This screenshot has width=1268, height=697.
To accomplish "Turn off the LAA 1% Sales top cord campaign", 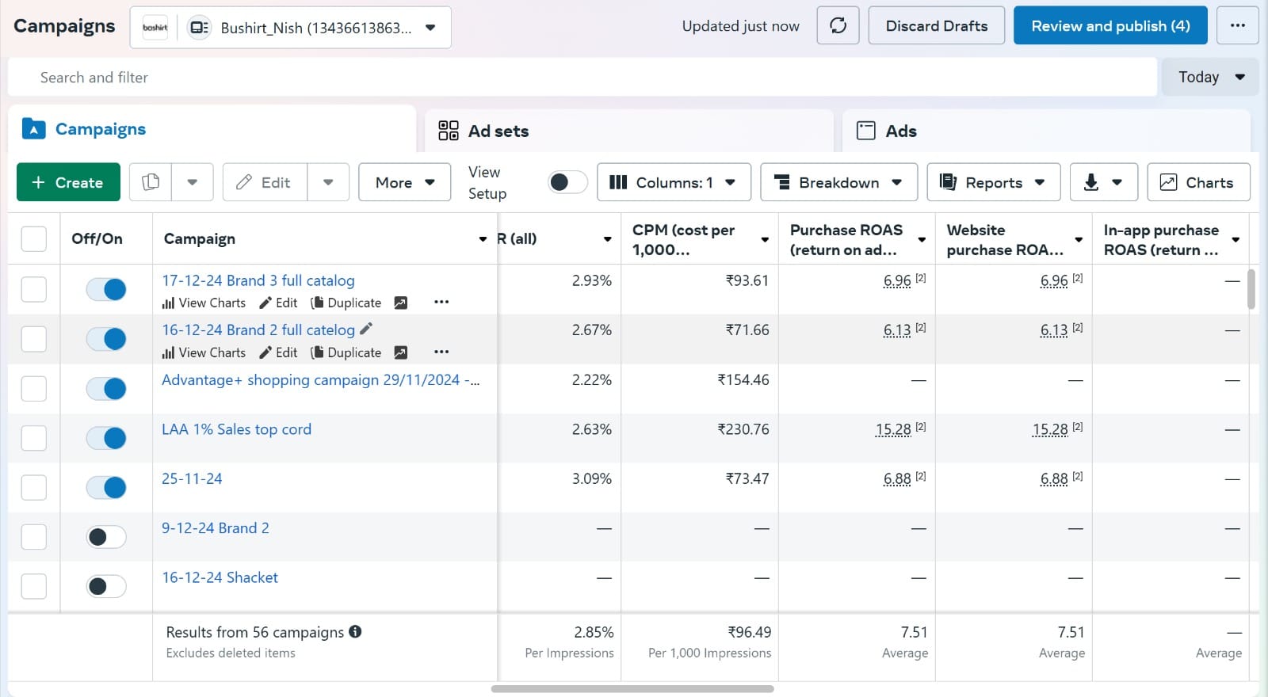I will 106,438.
